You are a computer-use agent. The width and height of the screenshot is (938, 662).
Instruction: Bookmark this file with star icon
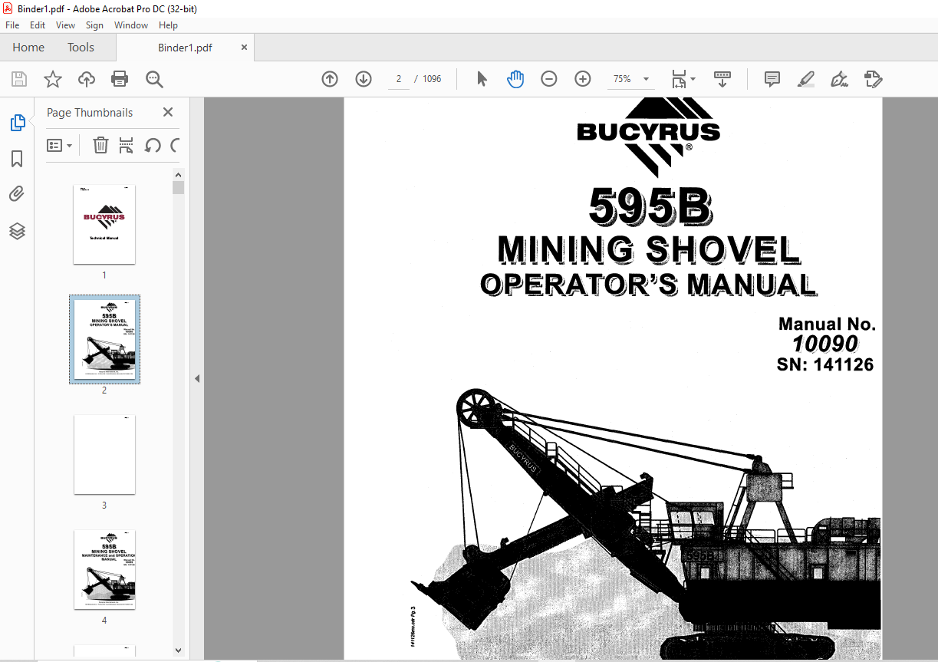(x=52, y=79)
